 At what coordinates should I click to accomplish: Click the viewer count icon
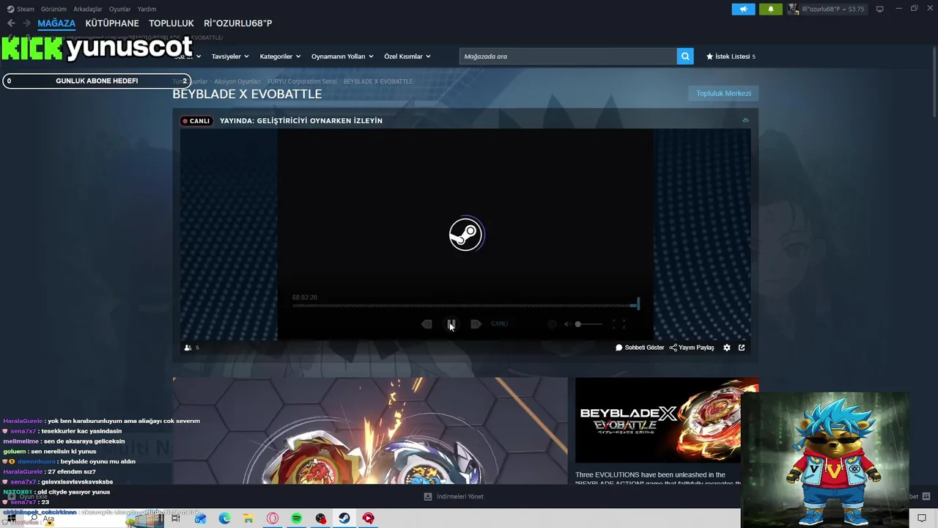[188, 348]
